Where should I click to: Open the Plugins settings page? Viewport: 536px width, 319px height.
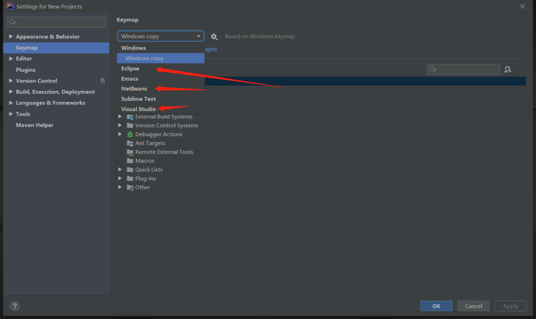coord(56,70)
